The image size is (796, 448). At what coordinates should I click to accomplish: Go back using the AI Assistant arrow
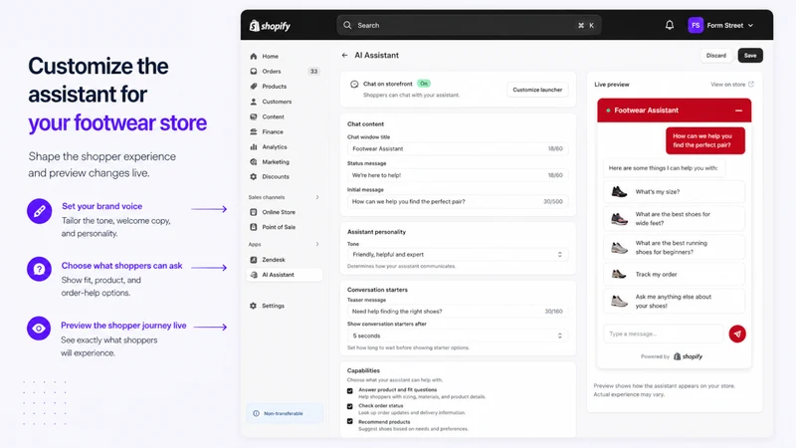click(344, 55)
